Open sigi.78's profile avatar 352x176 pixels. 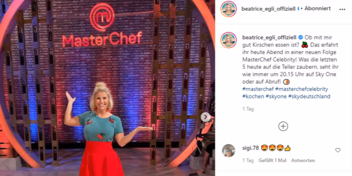pos(228,151)
